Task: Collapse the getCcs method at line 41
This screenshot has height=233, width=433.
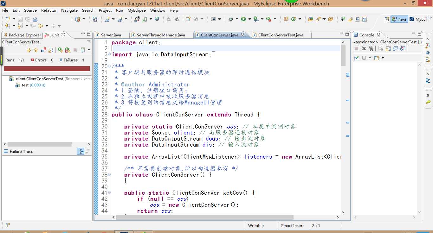Action: [109, 192]
